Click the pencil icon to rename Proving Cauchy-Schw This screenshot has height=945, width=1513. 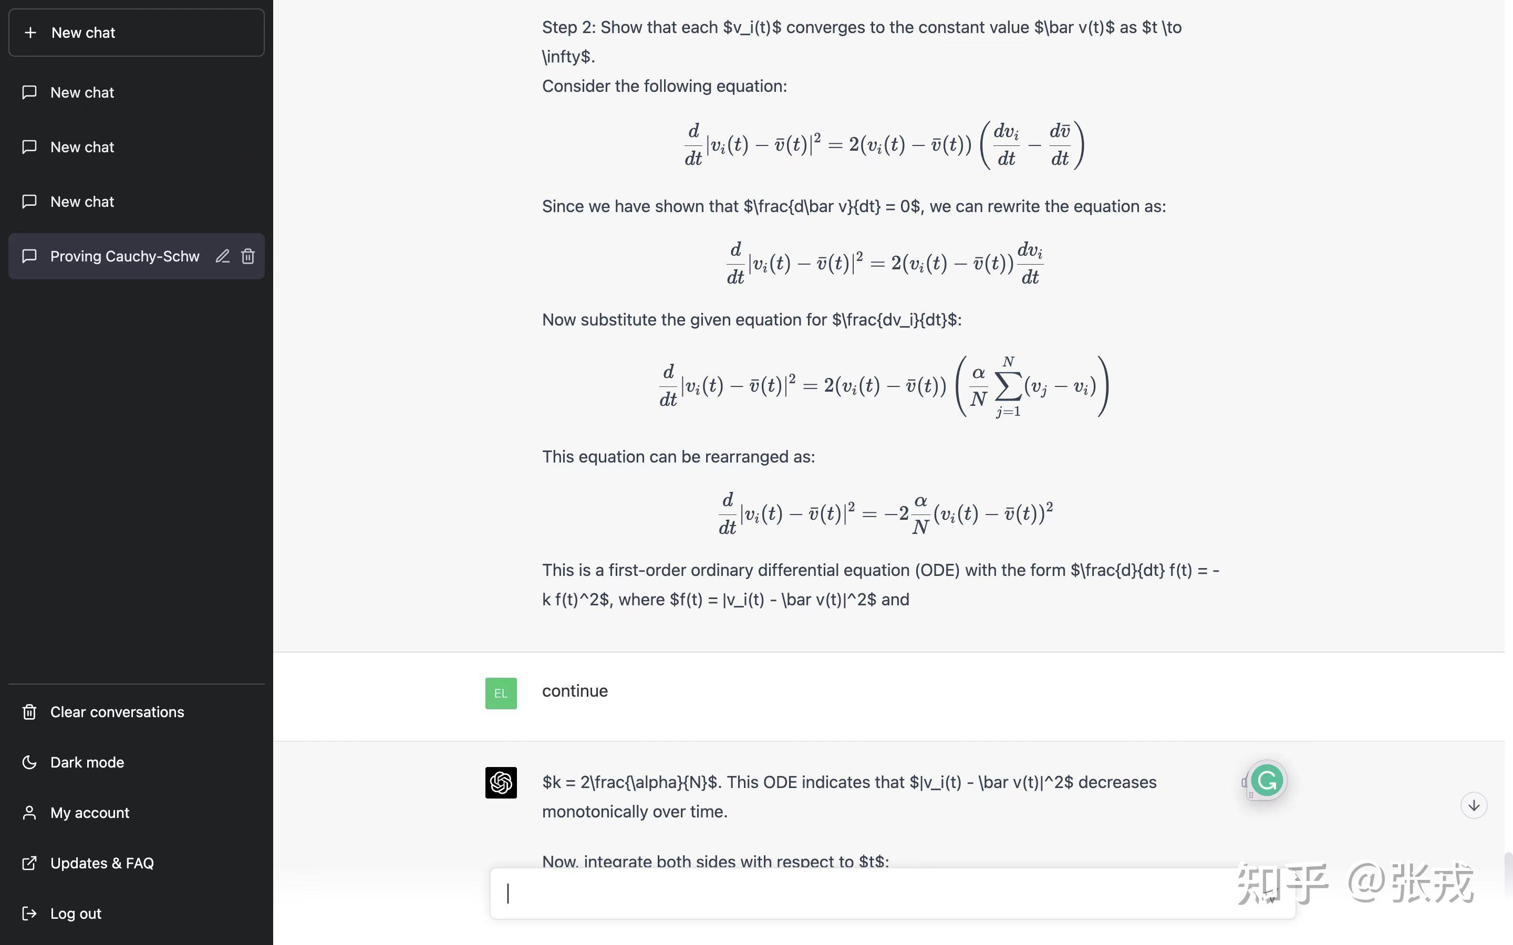point(223,256)
